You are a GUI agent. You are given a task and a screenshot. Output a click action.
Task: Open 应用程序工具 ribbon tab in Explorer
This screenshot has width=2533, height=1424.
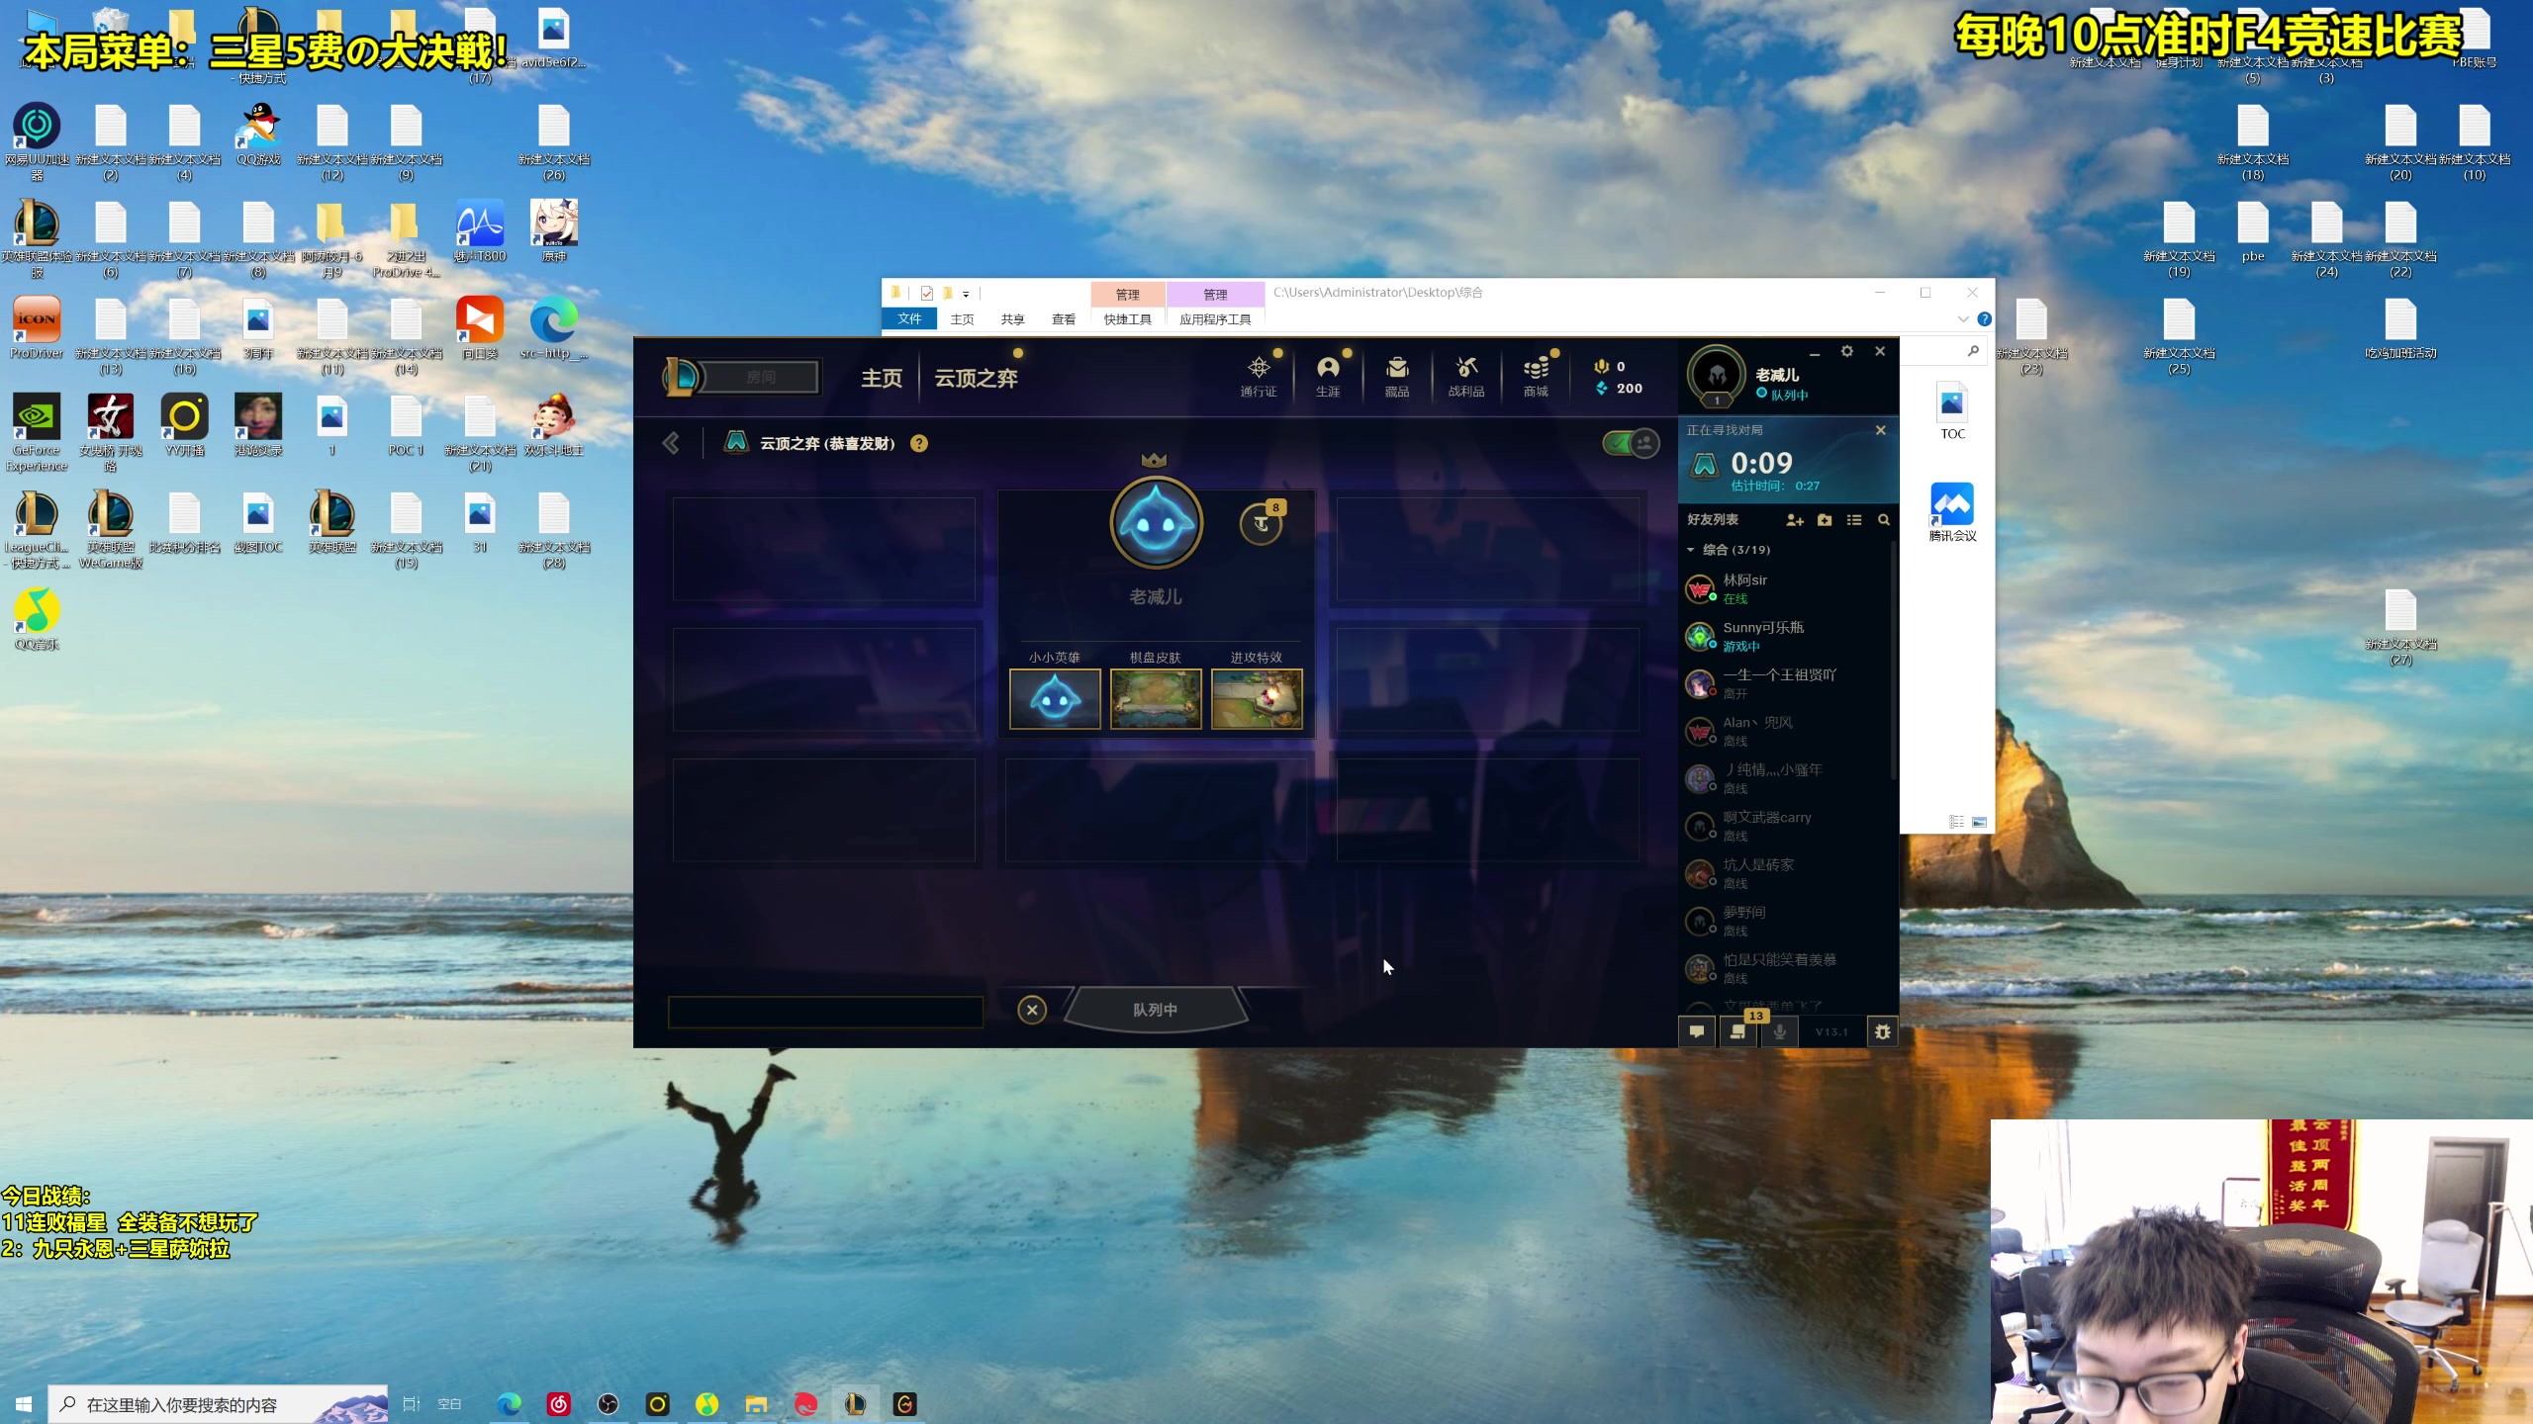(1215, 318)
